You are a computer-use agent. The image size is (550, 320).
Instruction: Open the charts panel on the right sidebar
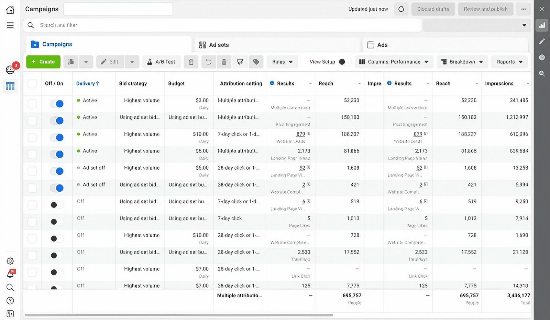(542, 25)
